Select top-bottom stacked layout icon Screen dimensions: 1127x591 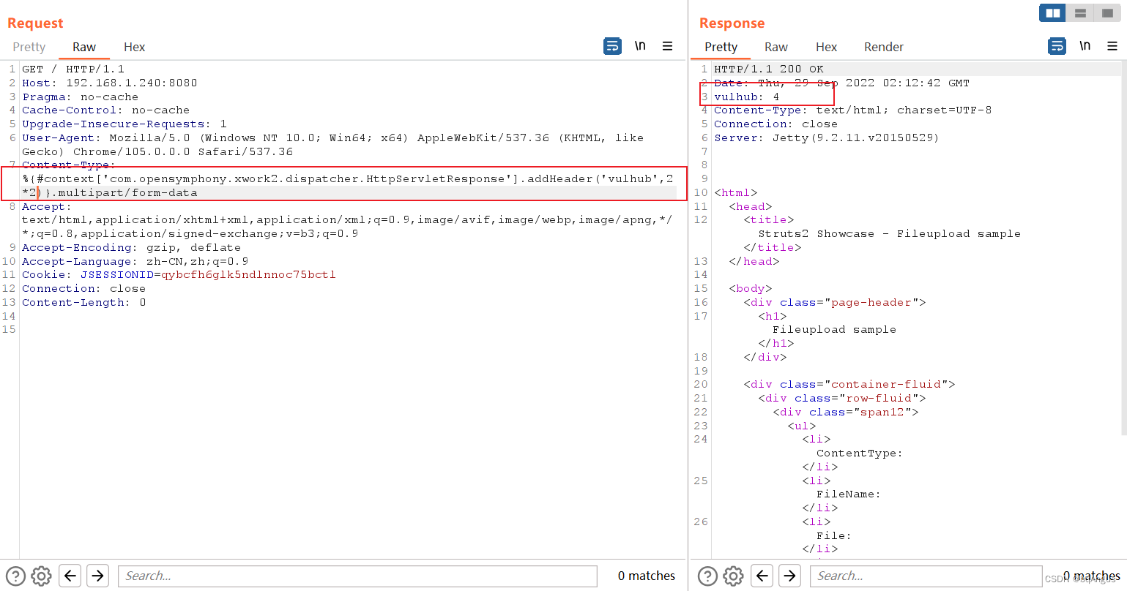click(1080, 13)
